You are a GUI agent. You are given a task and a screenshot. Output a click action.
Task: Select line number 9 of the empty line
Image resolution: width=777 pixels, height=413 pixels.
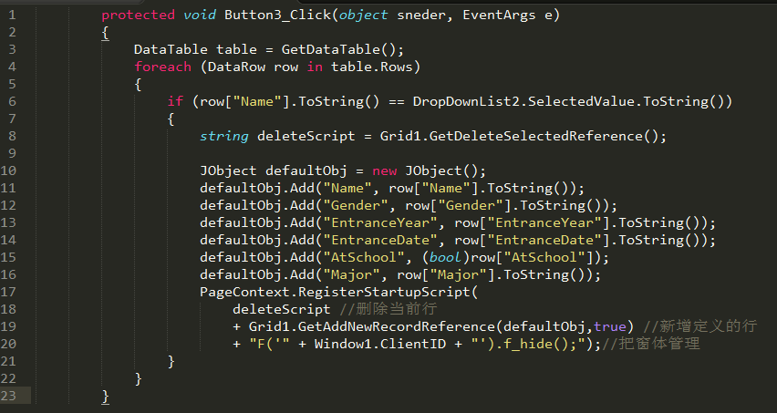12,153
